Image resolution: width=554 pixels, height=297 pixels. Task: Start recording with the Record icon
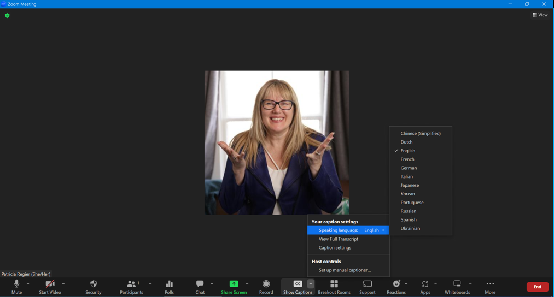point(266,283)
